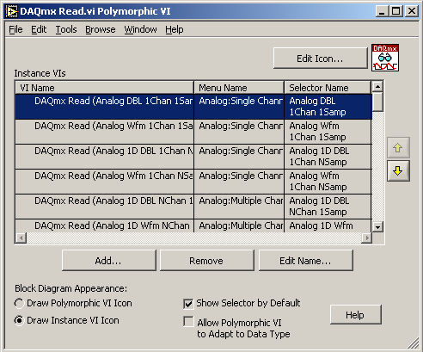Click the Edit Icon... button
Viewport: 423px width, 352px height.
click(321, 59)
